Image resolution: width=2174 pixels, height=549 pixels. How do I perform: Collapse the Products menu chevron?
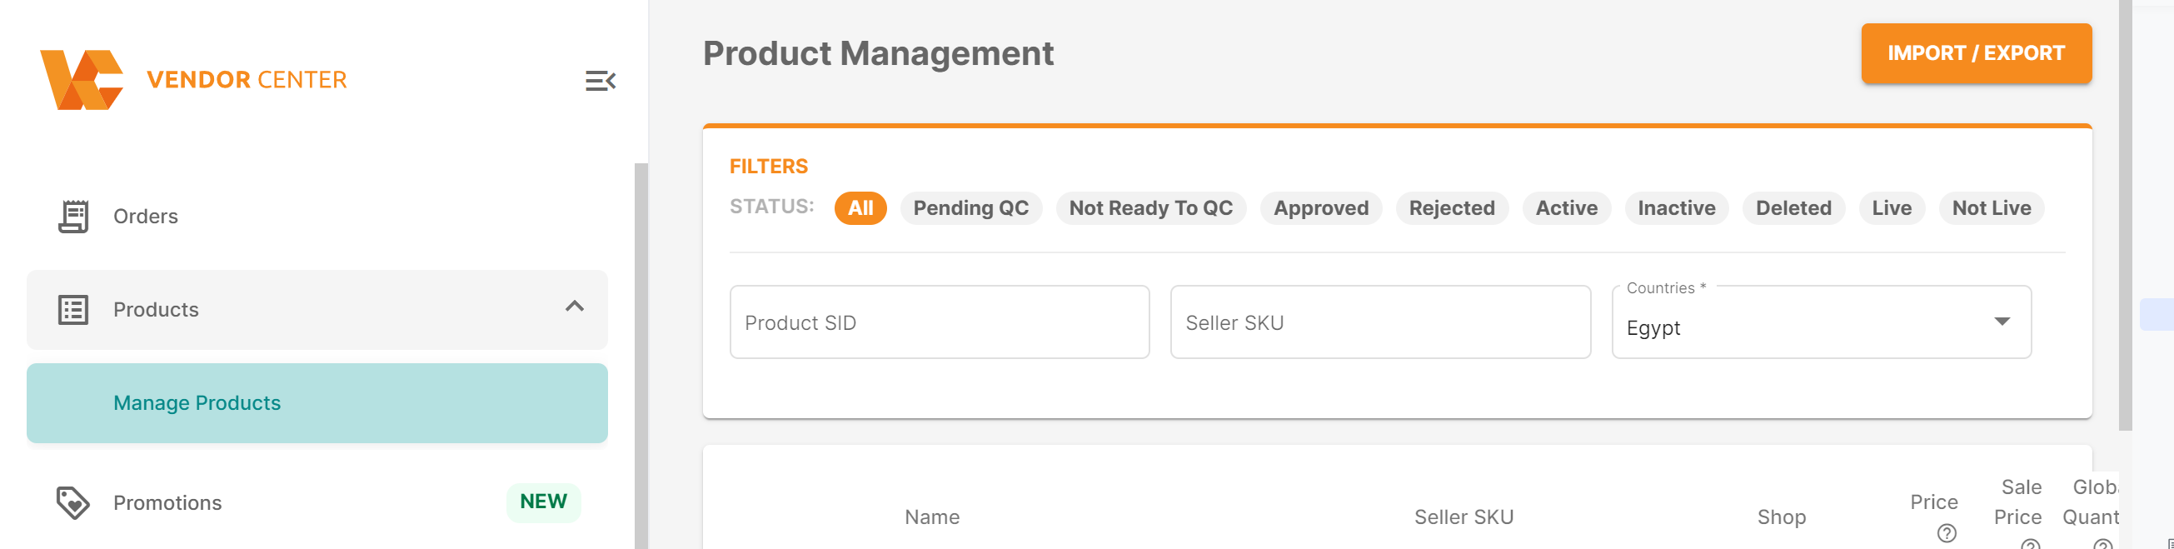pos(575,307)
